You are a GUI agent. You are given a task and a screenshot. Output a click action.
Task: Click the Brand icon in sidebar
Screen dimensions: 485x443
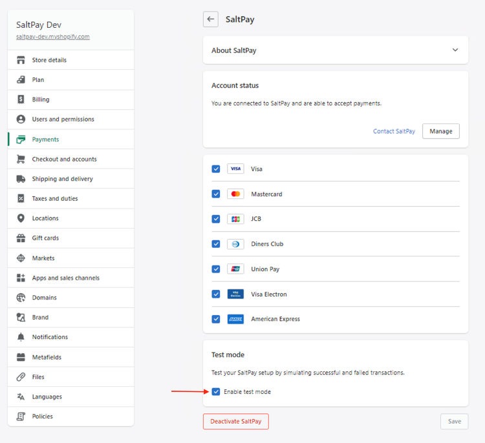click(x=21, y=317)
